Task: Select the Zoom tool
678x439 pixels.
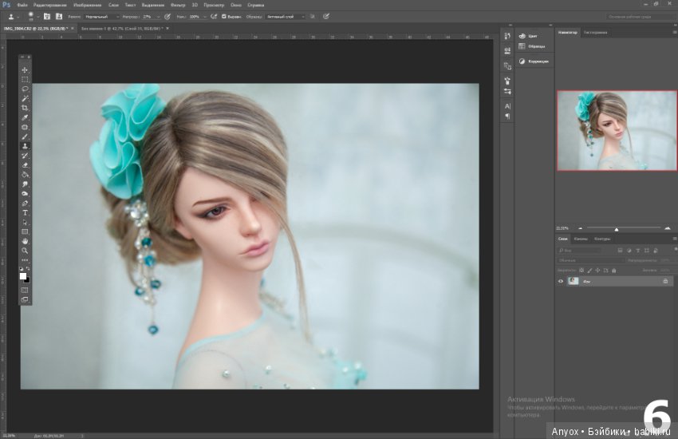Action: click(25, 251)
